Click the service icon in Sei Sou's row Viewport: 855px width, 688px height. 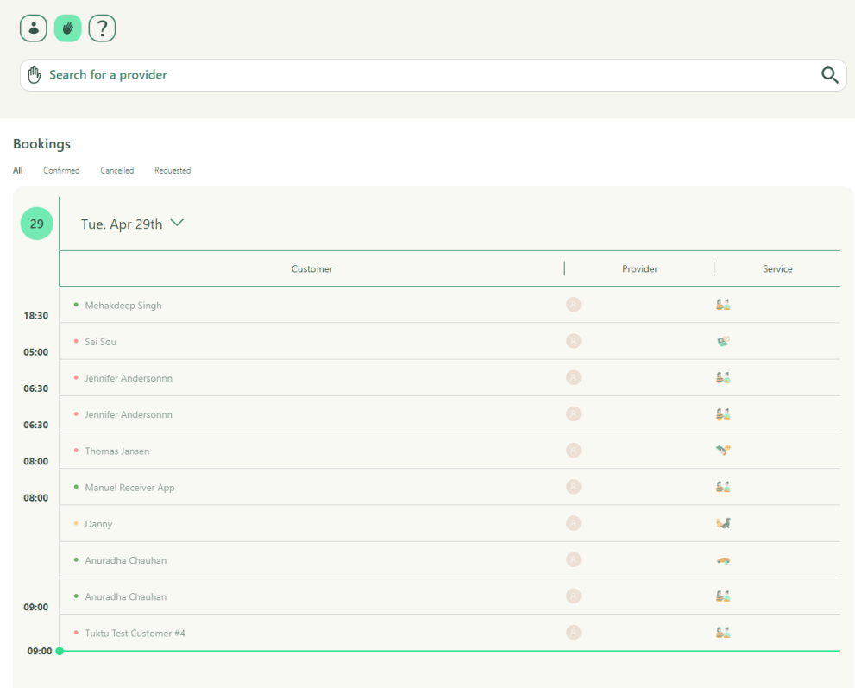tap(723, 342)
